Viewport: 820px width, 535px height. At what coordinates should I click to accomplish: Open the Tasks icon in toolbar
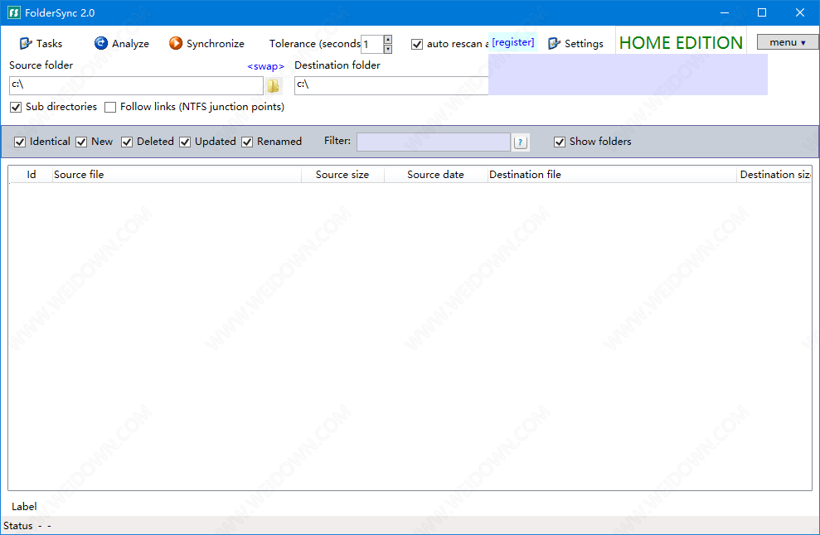pos(26,43)
